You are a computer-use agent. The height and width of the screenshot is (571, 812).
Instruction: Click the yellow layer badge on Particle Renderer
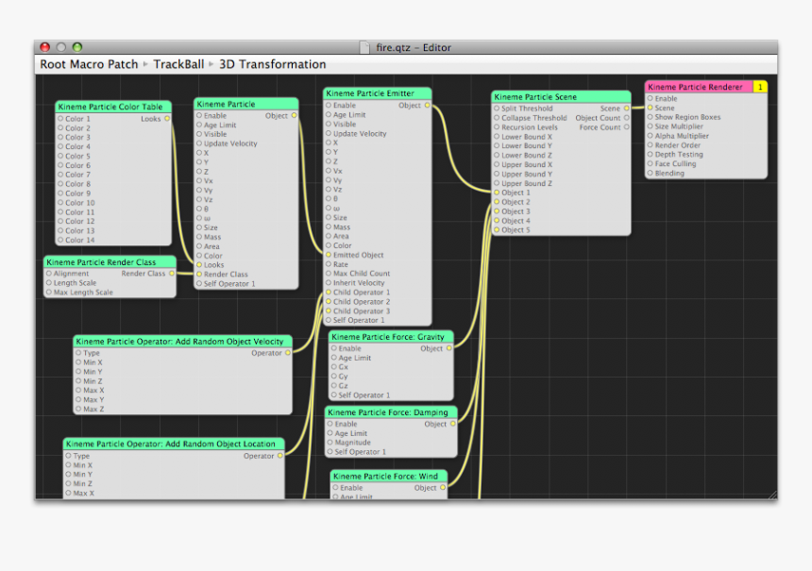(x=760, y=87)
